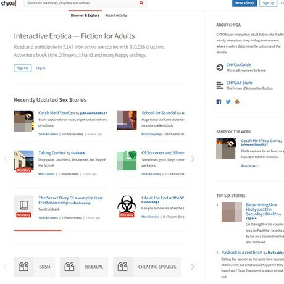Click the green Of Sorcerers and Slimes thumbnail
Viewport: 284px width, 284px height.
point(127,161)
